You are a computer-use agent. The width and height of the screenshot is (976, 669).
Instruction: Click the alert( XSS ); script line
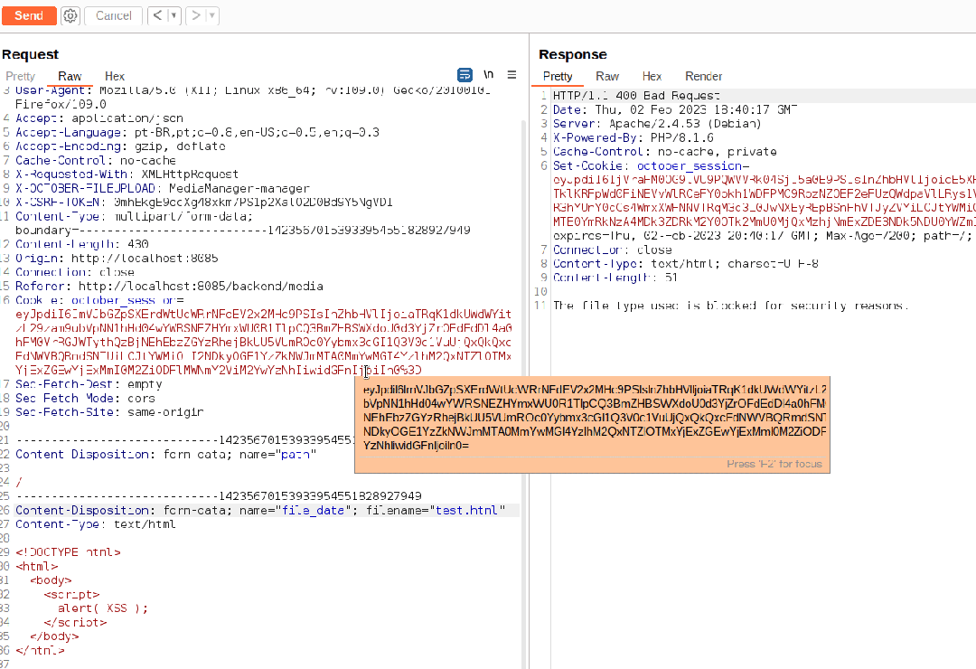pos(103,608)
